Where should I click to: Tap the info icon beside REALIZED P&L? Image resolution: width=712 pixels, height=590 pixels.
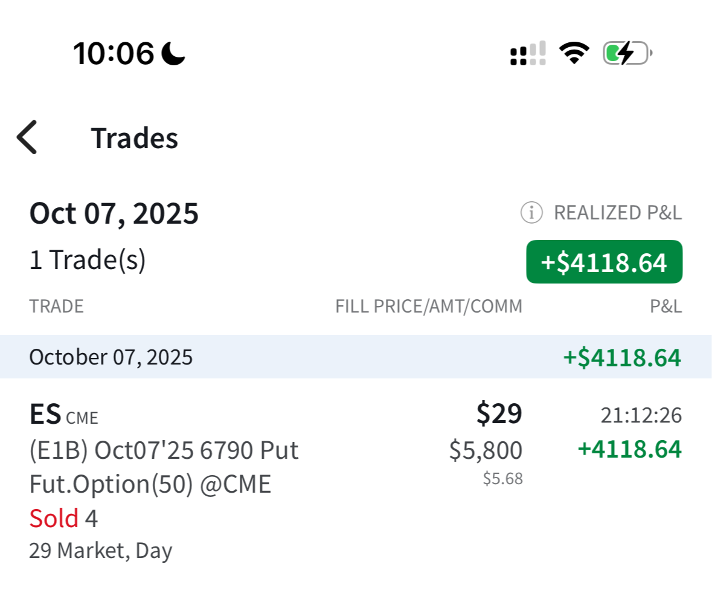(531, 213)
